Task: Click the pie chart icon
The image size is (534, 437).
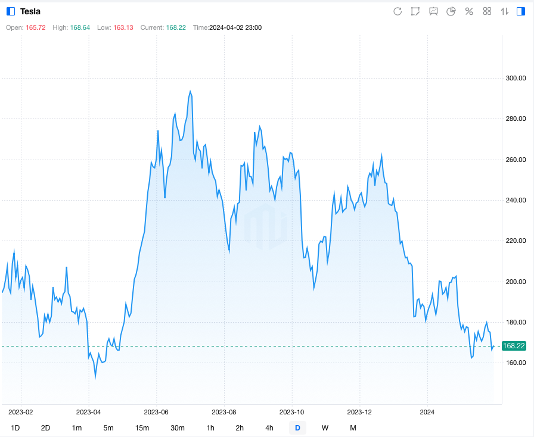Action: coord(451,11)
